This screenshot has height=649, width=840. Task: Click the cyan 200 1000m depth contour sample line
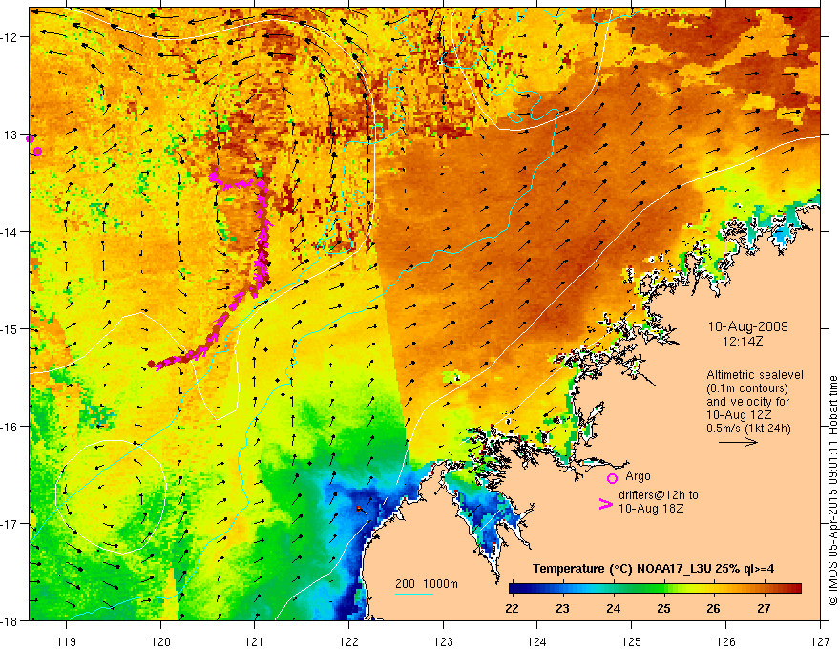414,594
